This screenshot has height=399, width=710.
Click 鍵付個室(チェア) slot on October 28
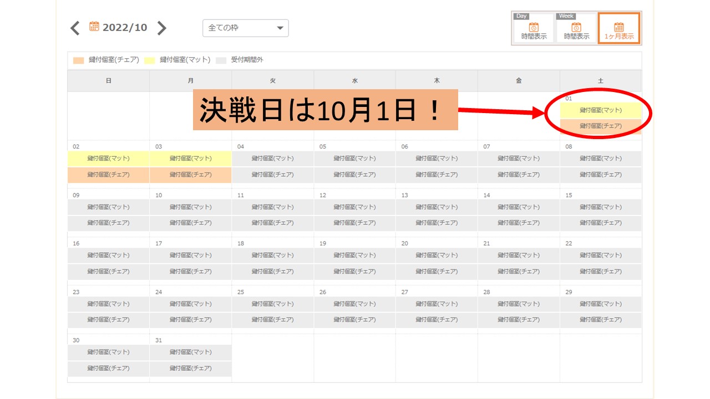coord(519,320)
